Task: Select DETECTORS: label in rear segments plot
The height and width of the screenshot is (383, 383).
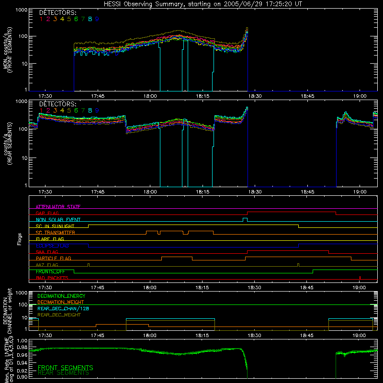Action: click(57, 104)
